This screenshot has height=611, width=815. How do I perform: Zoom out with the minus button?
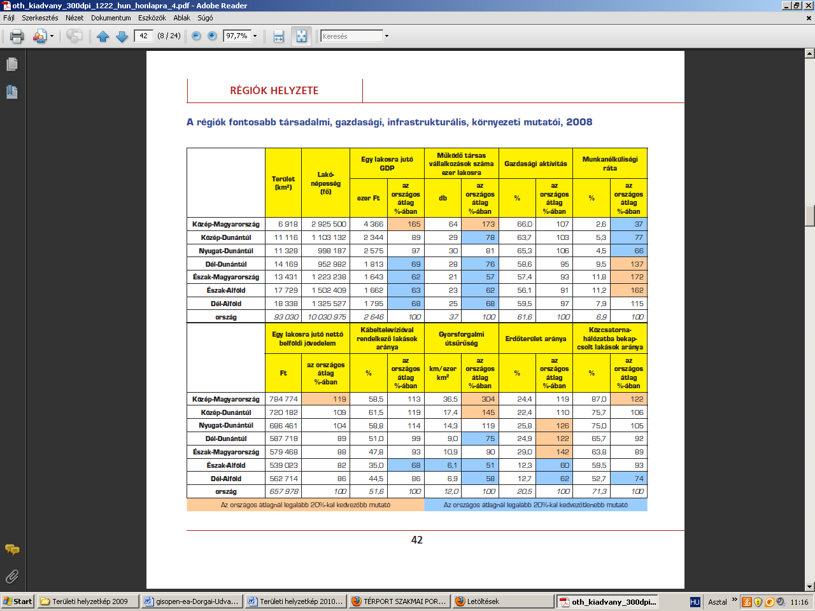coord(196,36)
